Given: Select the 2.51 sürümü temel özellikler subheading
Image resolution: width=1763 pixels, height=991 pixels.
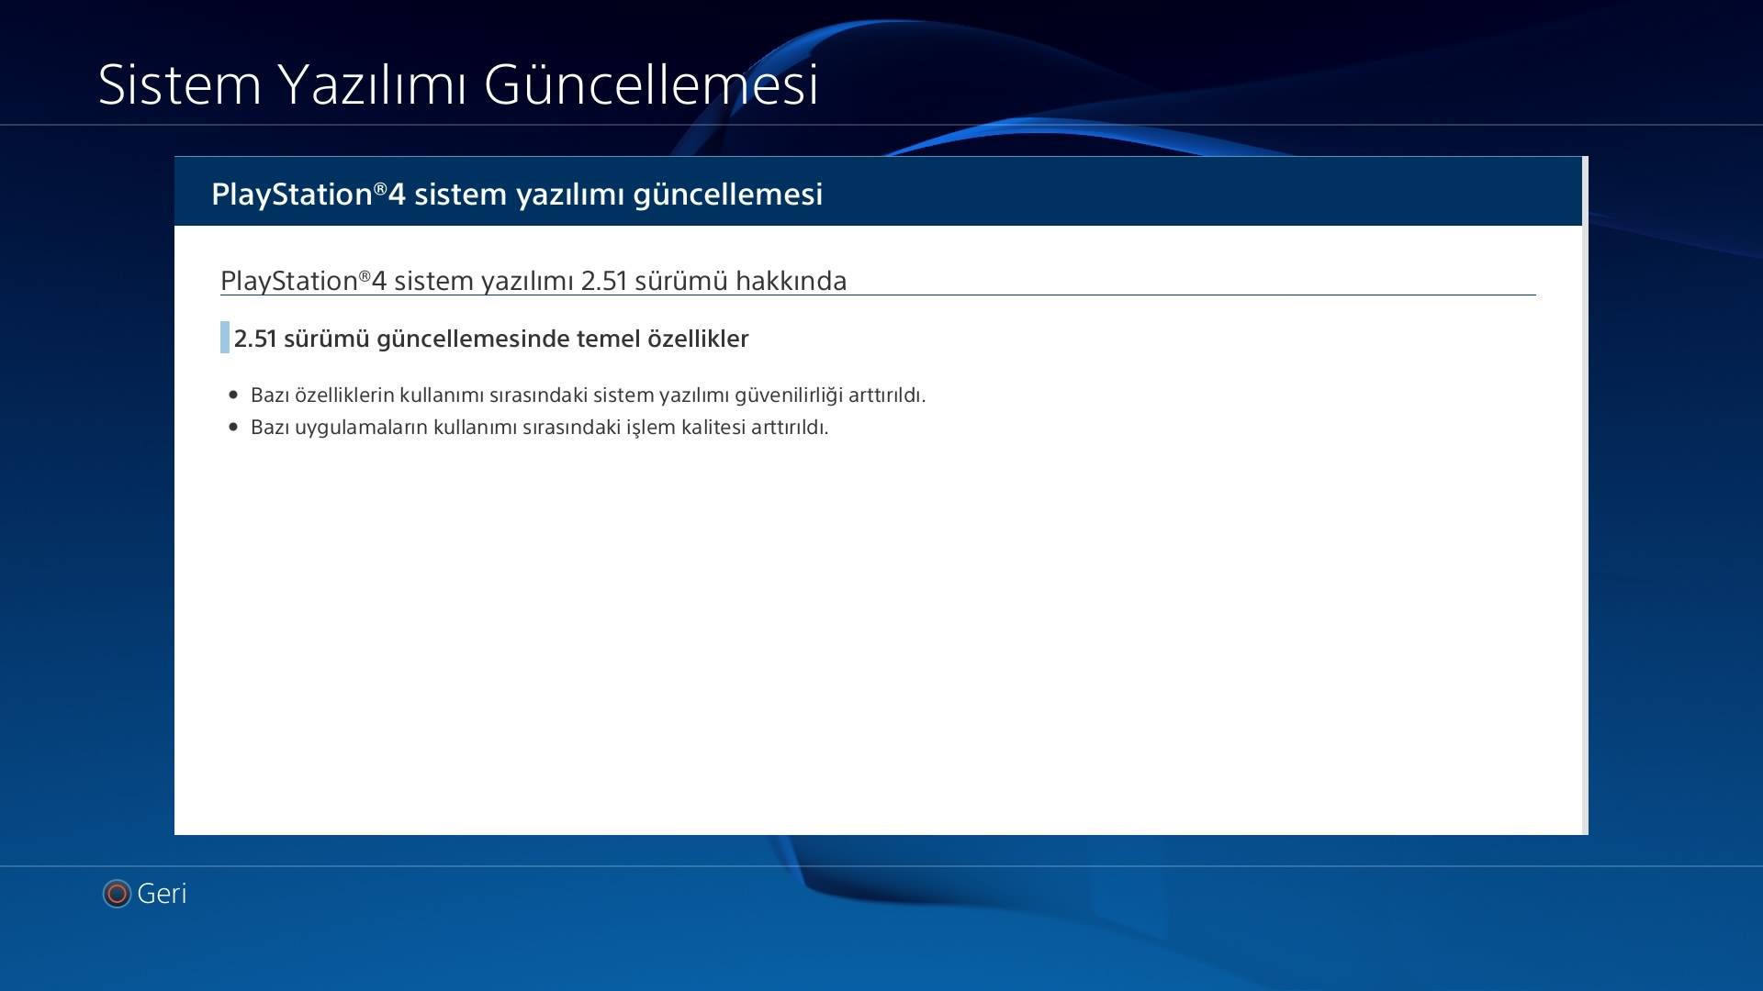Looking at the screenshot, I should pyautogui.click(x=491, y=339).
